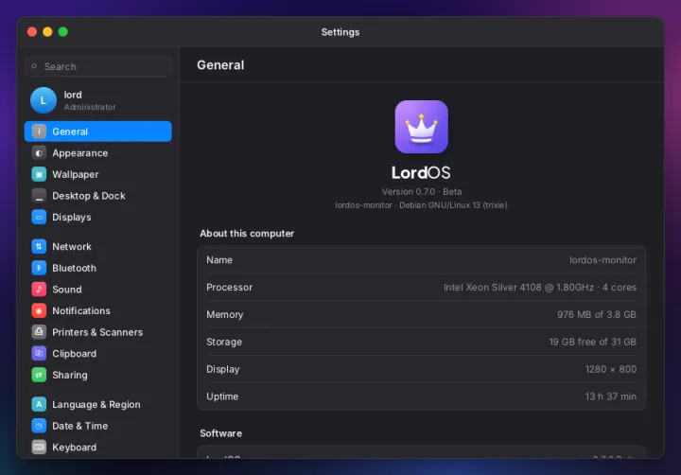Open Bluetooth settings
Image resolution: width=681 pixels, height=475 pixels.
click(x=98, y=268)
